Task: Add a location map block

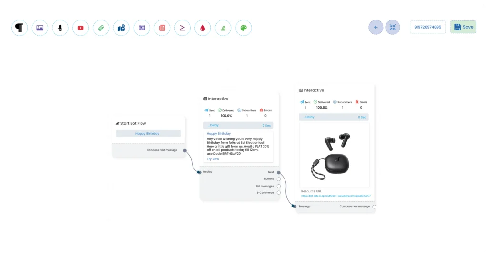Action: click(x=122, y=28)
